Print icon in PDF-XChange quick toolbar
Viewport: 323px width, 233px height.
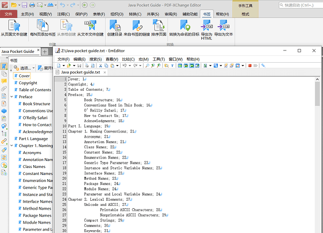32,5
